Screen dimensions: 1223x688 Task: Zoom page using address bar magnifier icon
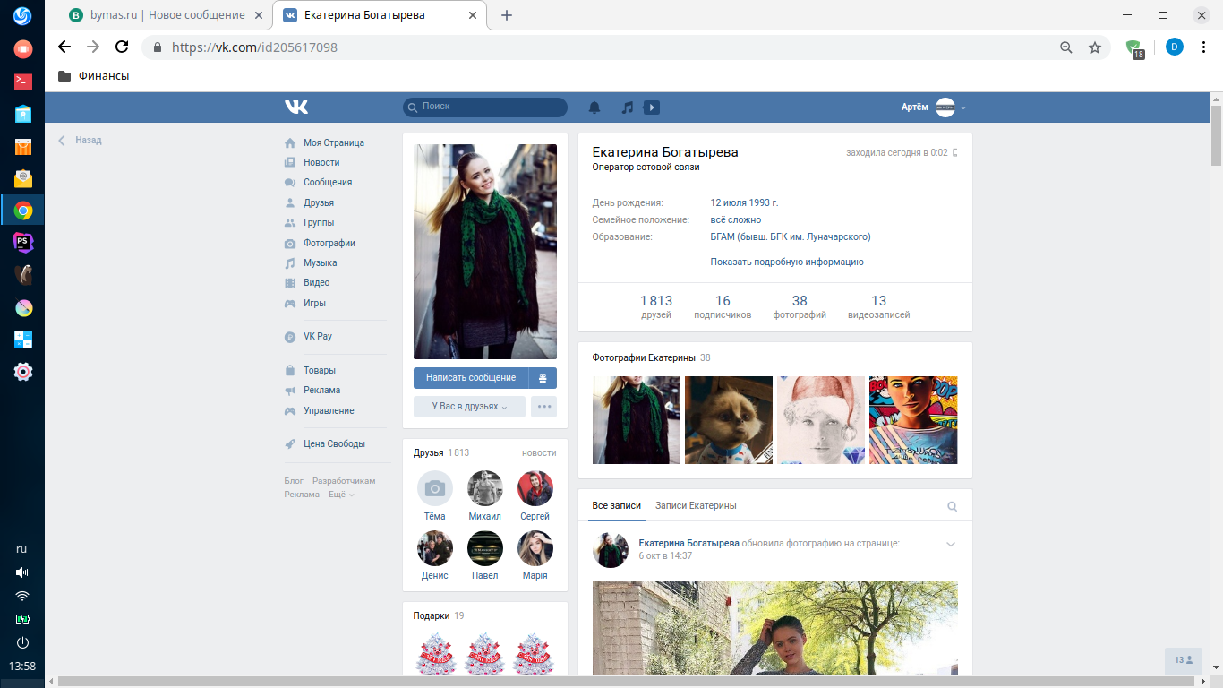tap(1065, 47)
